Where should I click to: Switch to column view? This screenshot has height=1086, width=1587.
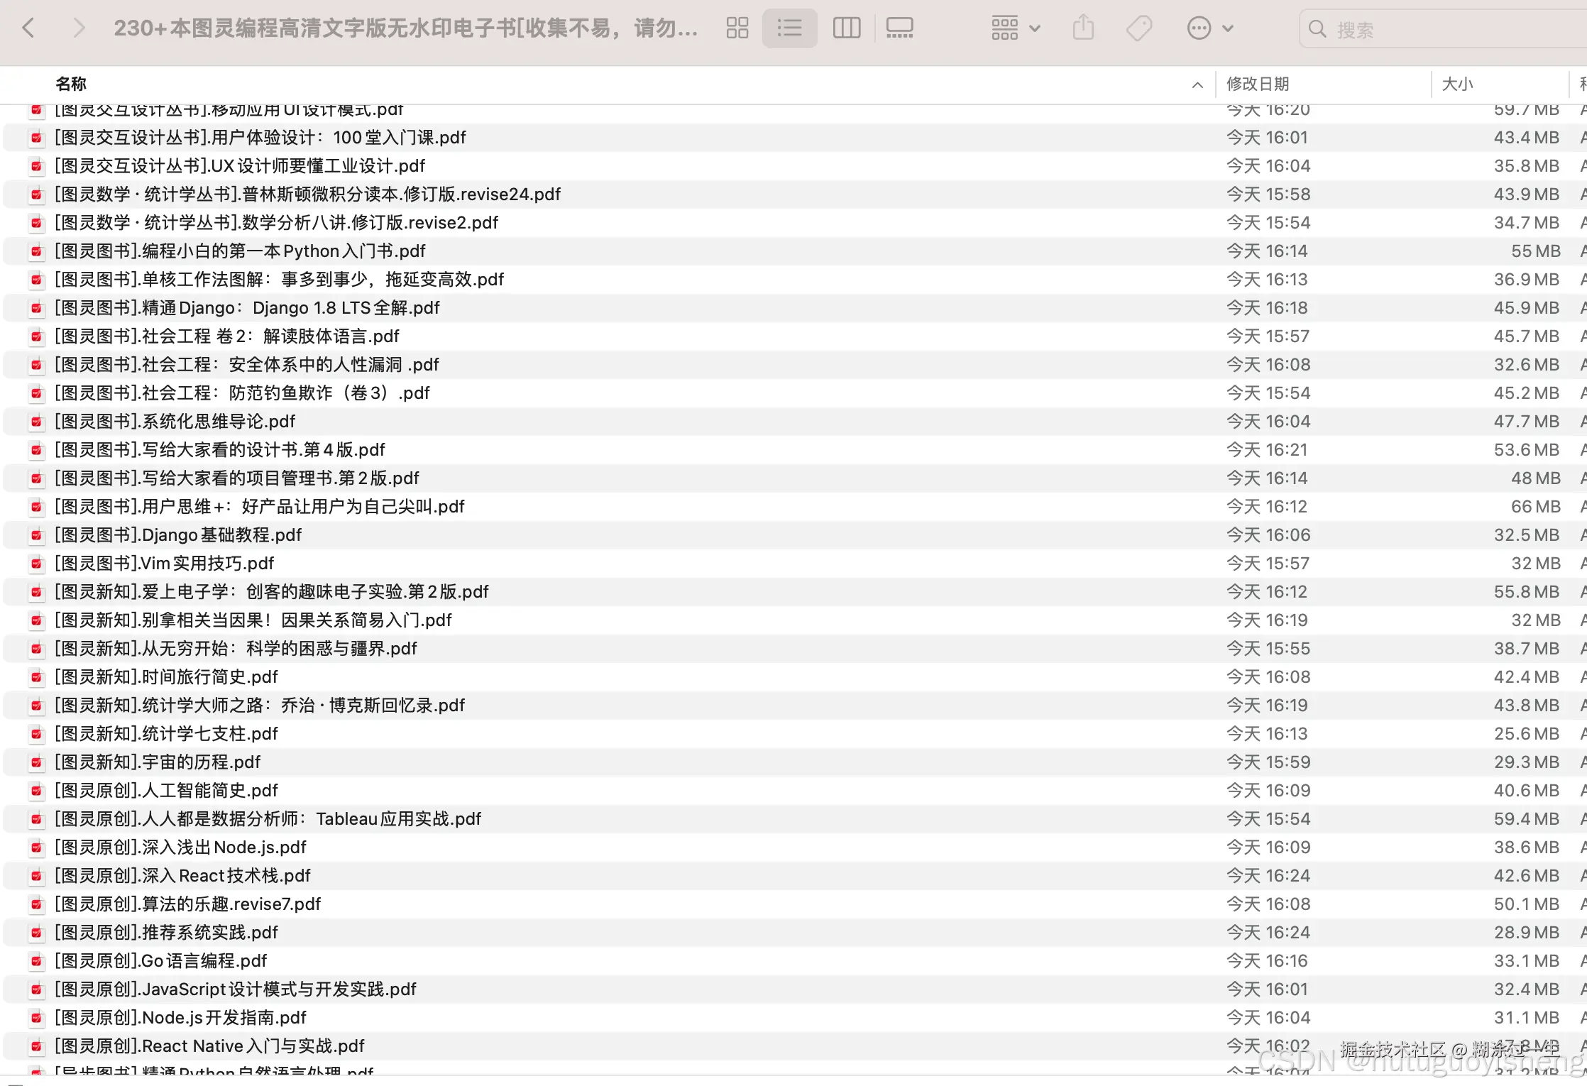click(846, 28)
